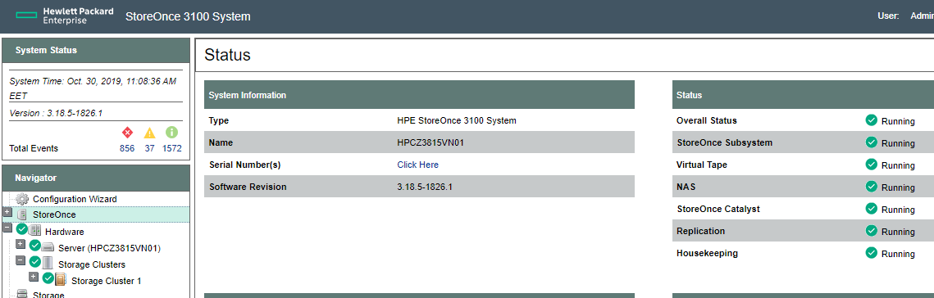Click StoreOnce Subsystem running check icon
Viewport: 934px width, 298px height.
click(872, 142)
